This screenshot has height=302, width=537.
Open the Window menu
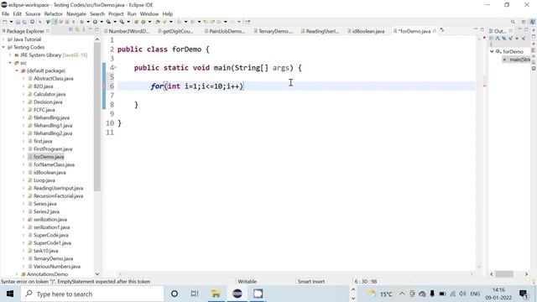[149, 14]
